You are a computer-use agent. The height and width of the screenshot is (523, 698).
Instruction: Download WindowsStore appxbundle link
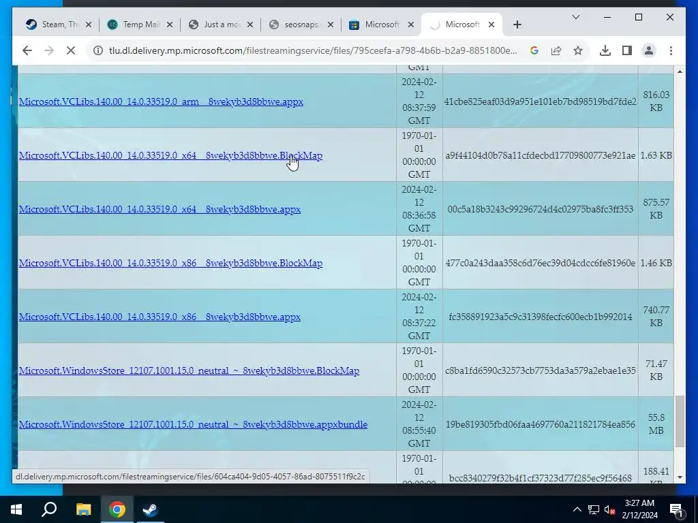point(193,425)
